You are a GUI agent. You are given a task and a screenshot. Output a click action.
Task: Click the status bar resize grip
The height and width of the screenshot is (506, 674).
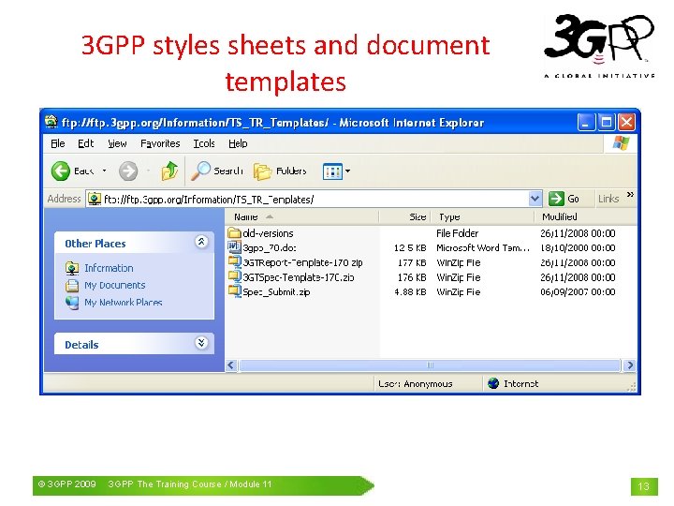pyautogui.click(x=632, y=387)
